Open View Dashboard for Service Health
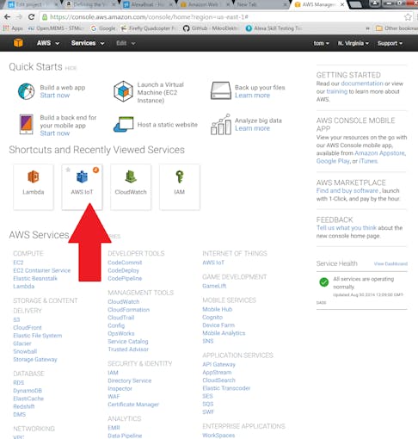This screenshot has width=418, height=439. pyautogui.click(x=390, y=263)
